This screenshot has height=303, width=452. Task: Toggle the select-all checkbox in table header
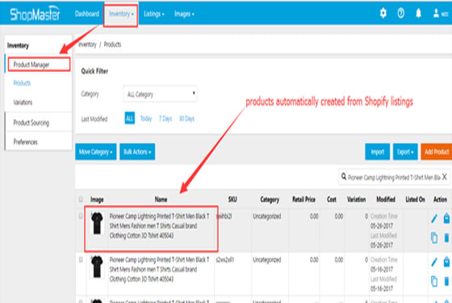click(81, 199)
